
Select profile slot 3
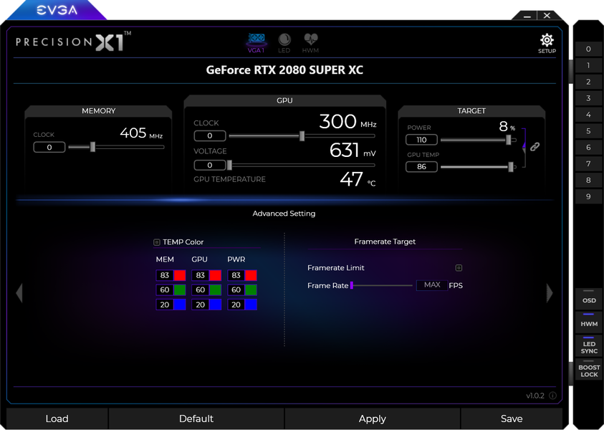tap(588, 98)
